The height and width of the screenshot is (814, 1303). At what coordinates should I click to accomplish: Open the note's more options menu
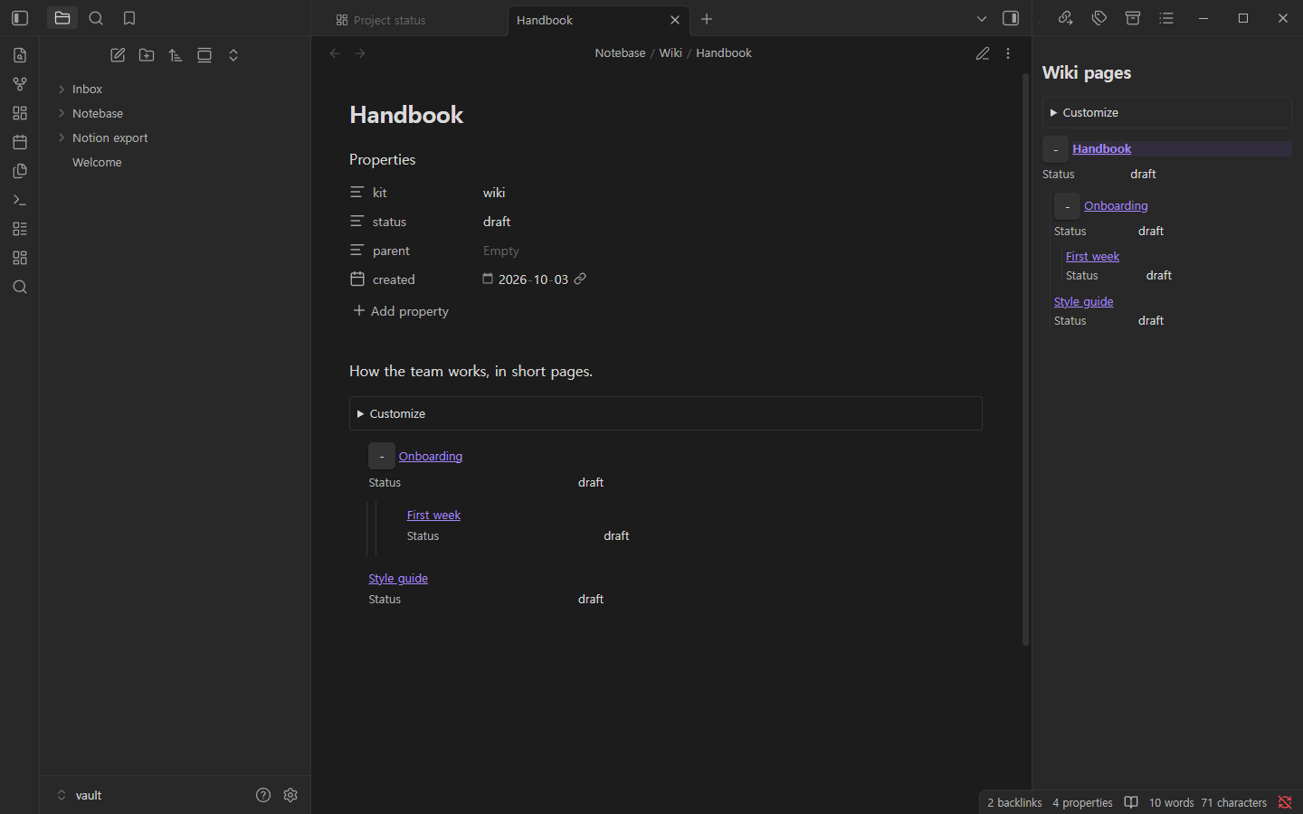tap(1008, 53)
